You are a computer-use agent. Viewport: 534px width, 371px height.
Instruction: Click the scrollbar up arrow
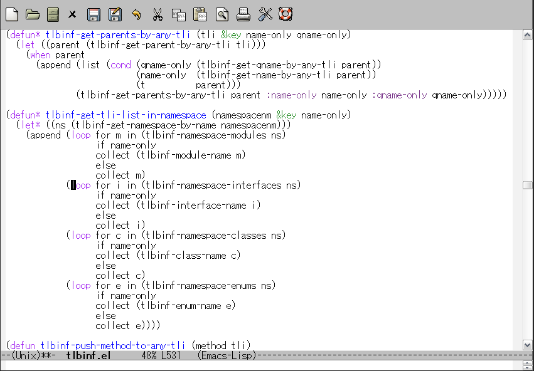point(527,34)
